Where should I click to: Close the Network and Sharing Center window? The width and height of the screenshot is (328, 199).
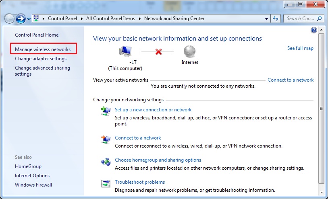316,4
